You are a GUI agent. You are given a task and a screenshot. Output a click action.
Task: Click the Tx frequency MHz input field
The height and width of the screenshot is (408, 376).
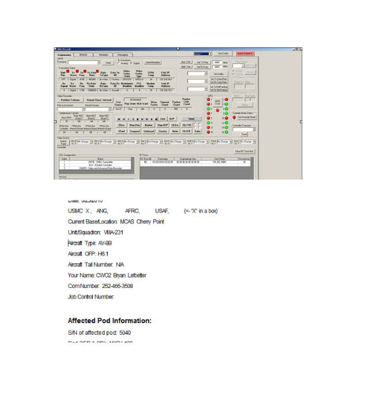point(217,62)
